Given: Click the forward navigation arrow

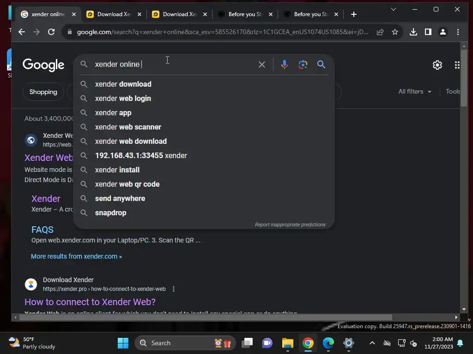Looking at the screenshot, I should (x=36, y=32).
